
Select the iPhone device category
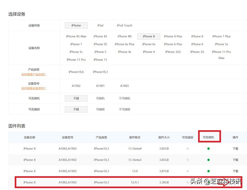tap(76, 26)
